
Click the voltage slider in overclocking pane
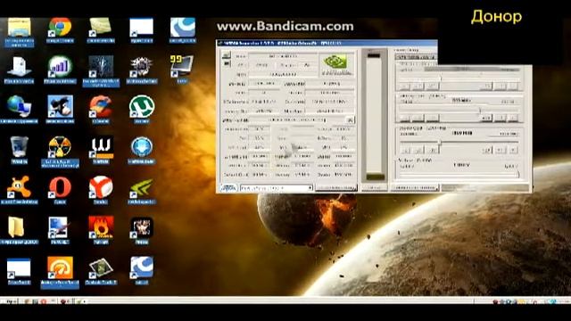[x=459, y=175]
